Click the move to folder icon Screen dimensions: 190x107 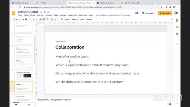45,12
